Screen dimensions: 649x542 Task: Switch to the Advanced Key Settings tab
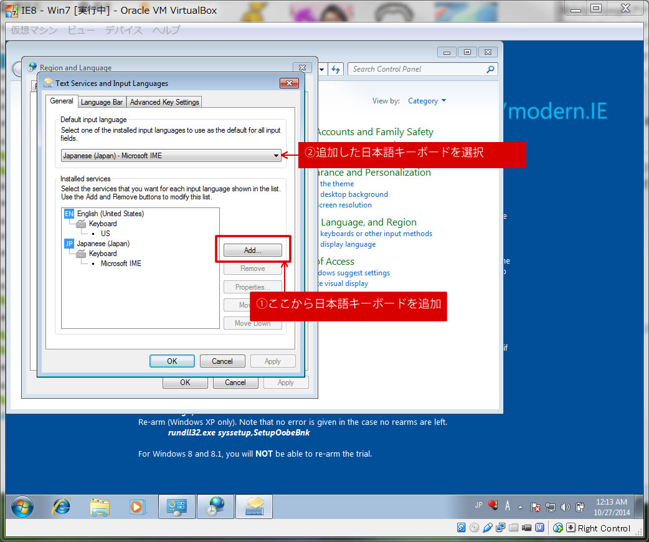pyautogui.click(x=164, y=102)
